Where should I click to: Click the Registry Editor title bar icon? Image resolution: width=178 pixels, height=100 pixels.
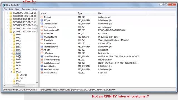tap(4, 5)
